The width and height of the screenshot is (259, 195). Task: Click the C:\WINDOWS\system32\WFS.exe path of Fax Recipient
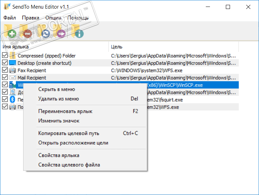click(147, 70)
